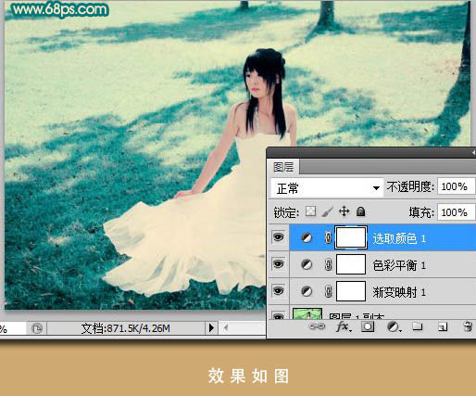Toggle lock image pixels brush icon
The width and height of the screenshot is (476, 396).
coord(327,211)
